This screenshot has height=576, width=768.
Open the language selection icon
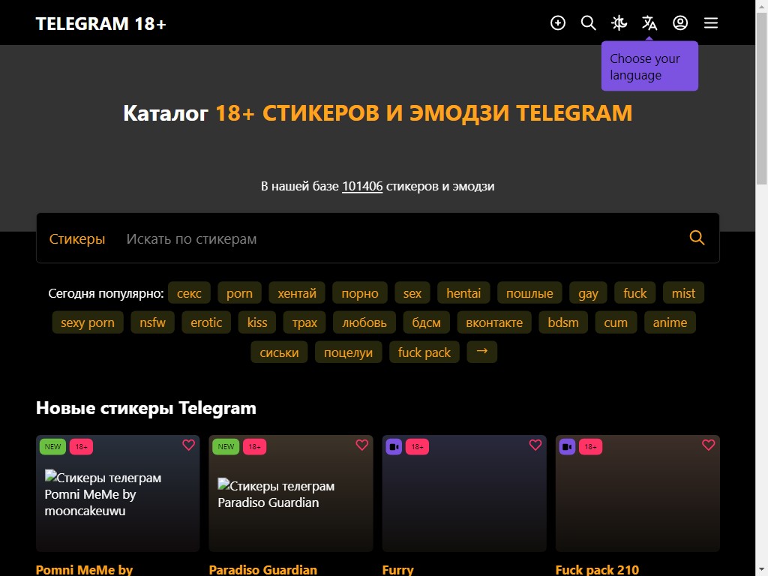pyautogui.click(x=649, y=23)
